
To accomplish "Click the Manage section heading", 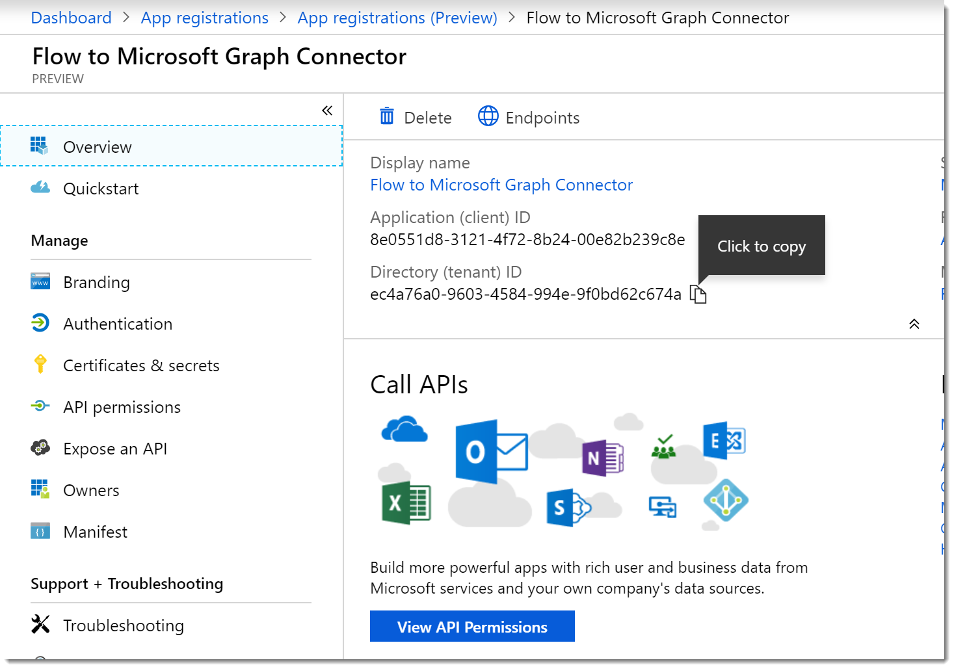I will point(59,241).
